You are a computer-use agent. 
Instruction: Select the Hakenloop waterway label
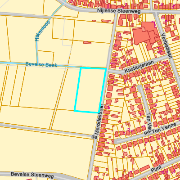(42, 31)
